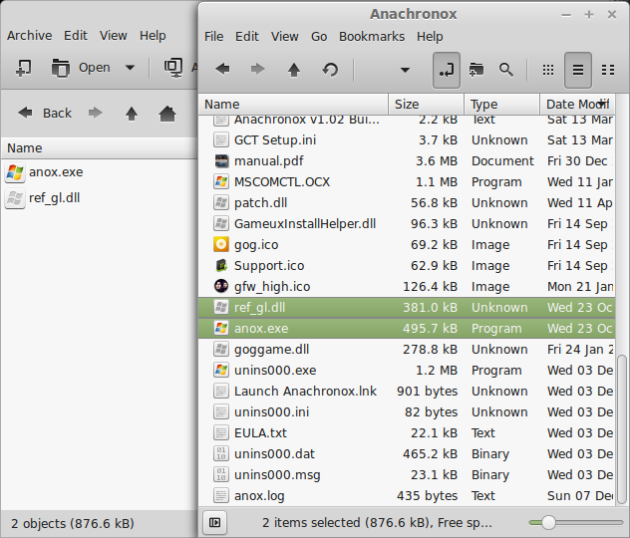The width and height of the screenshot is (630, 538).
Task: Open the File menu in Anachronox window
Action: (x=213, y=37)
